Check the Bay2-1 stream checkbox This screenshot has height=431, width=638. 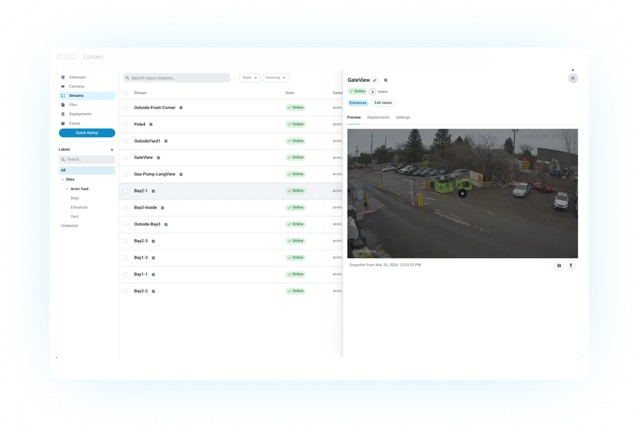click(125, 191)
